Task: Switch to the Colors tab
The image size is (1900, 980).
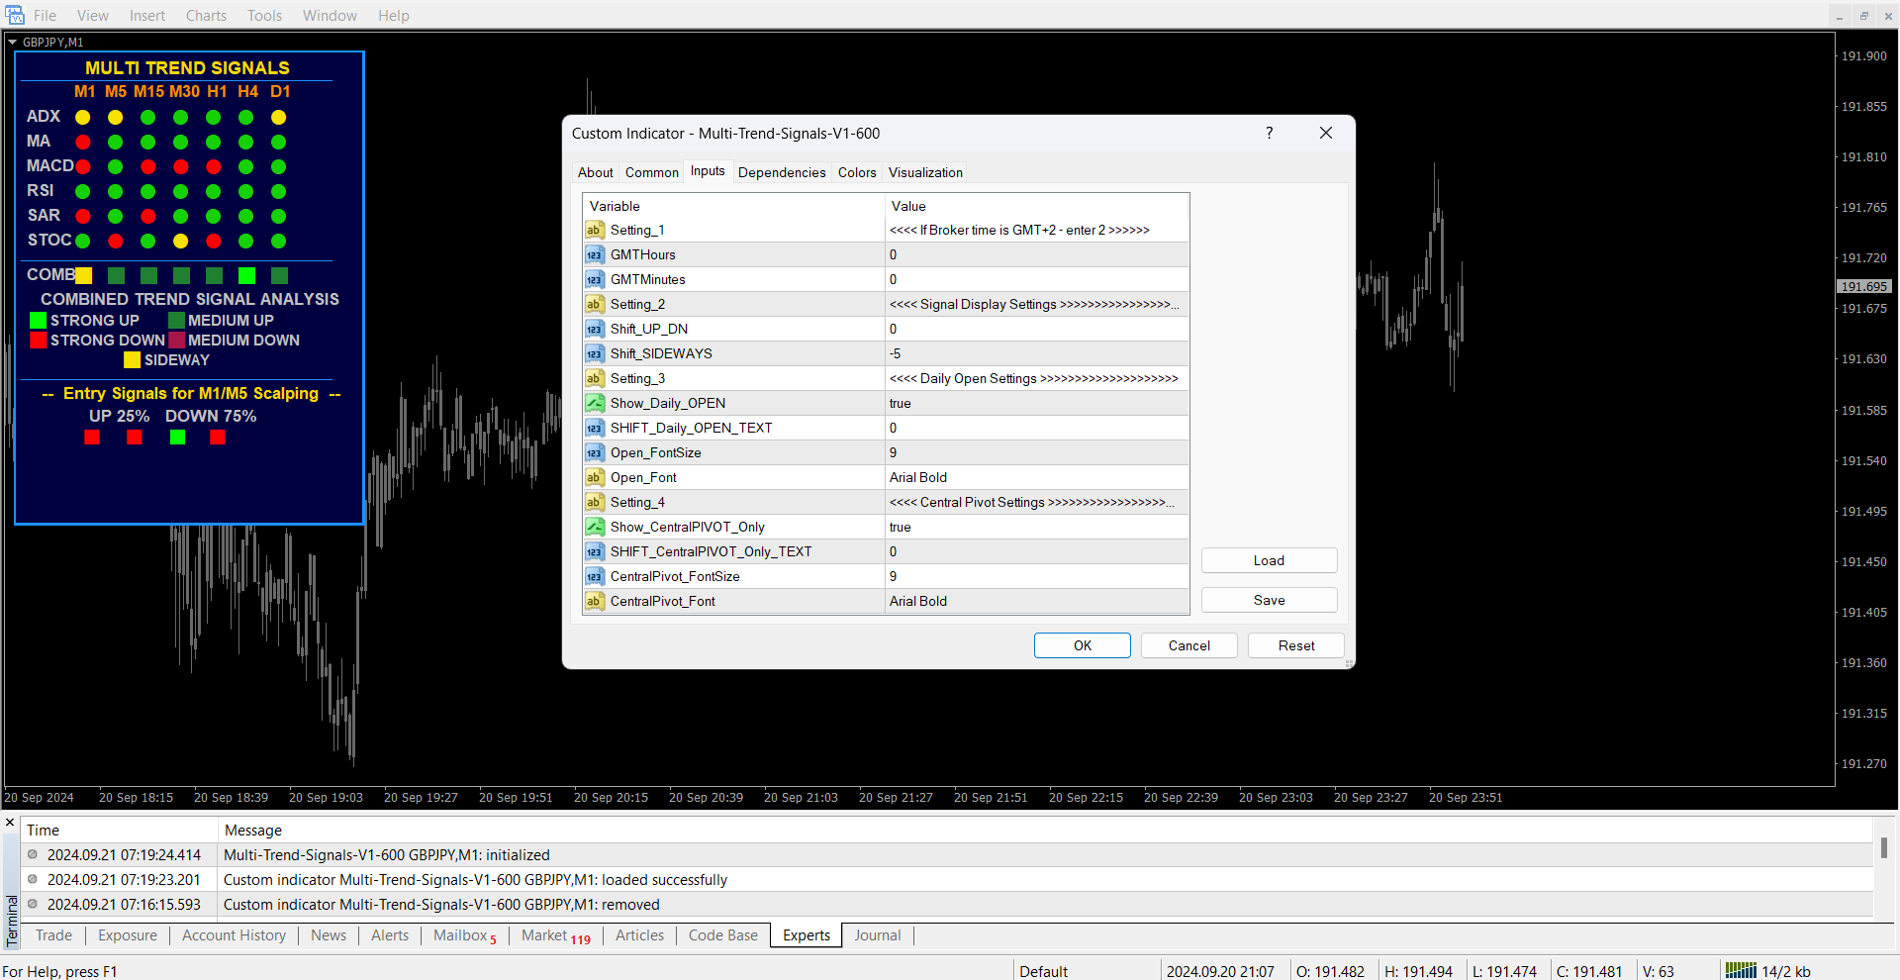Action: click(856, 172)
